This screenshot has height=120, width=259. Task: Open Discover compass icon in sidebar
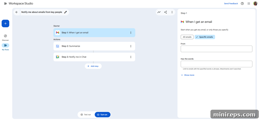6,36
